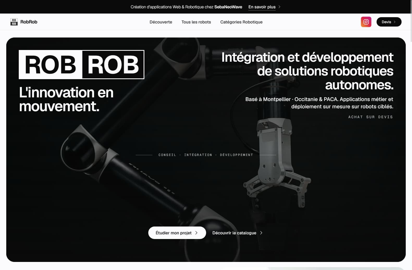
Task: Click the SebaNeoWave banner text
Action: click(228, 7)
